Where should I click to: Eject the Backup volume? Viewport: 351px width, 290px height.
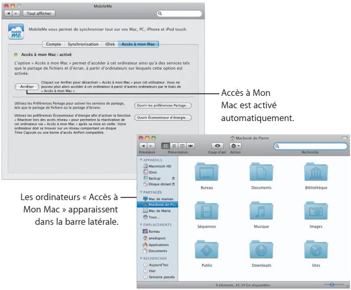(173, 178)
